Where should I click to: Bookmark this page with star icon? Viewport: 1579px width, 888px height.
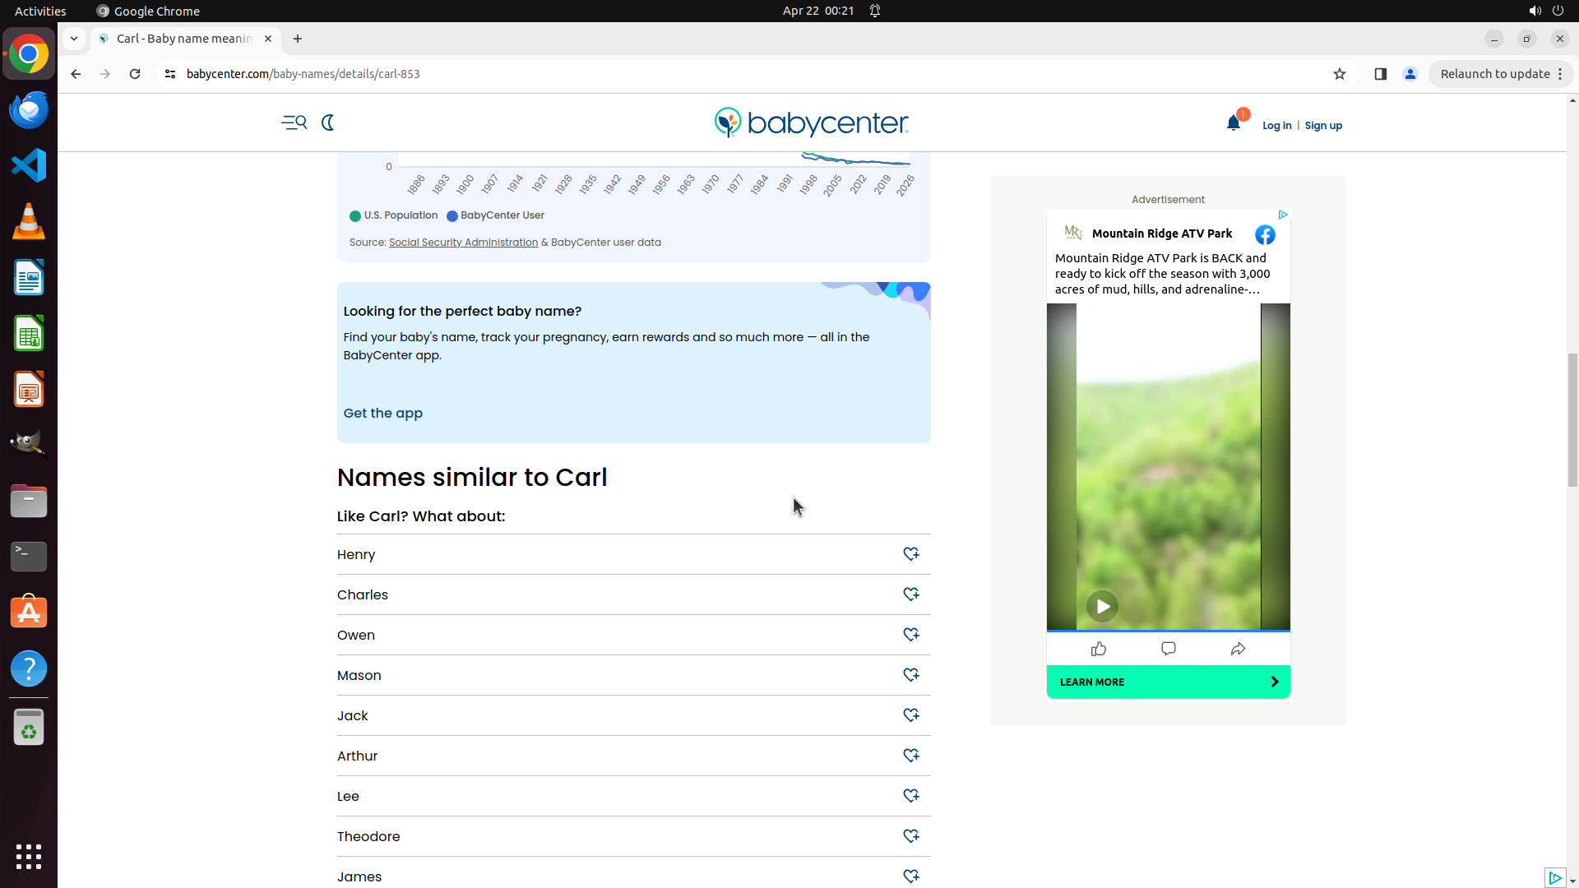1340,74
